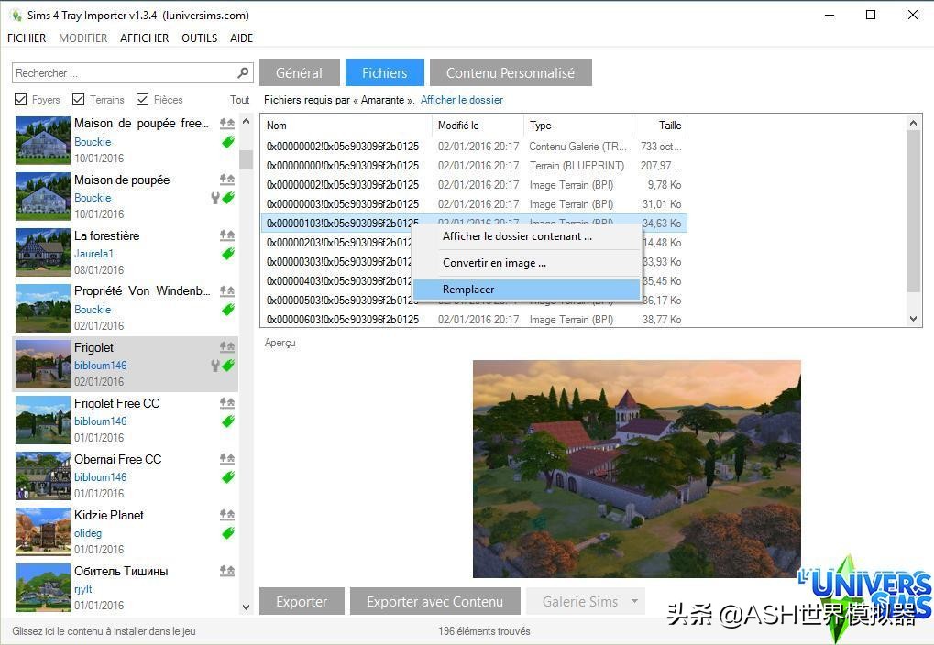Viewport: 934px width, 645px height.
Task: Click the lot list scroll-up arrow
Action: click(246, 122)
